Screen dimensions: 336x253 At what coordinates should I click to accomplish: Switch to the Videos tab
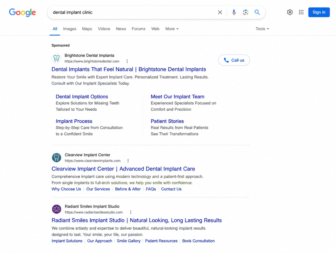click(104, 29)
